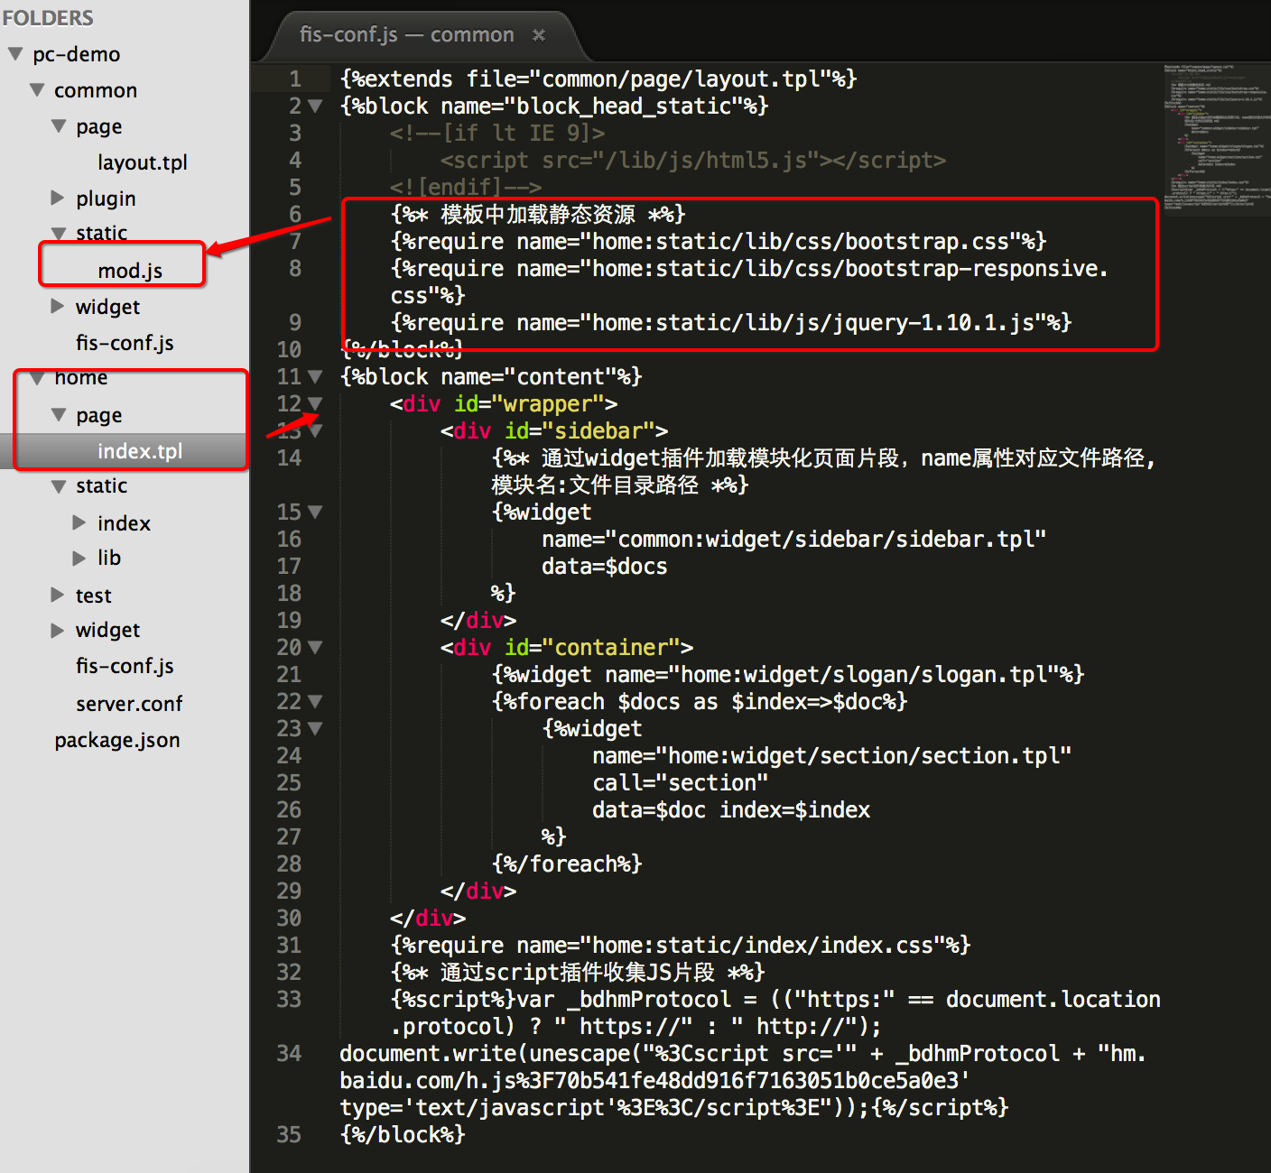Click data=$docs on line 17
This screenshot has width=1271, height=1173.
pos(605,567)
